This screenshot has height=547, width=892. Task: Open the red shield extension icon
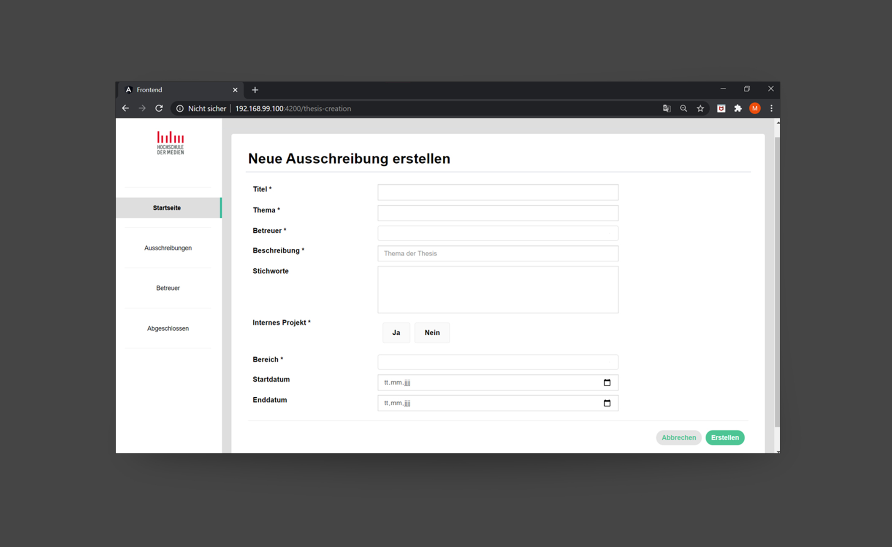click(x=721, y=108)
